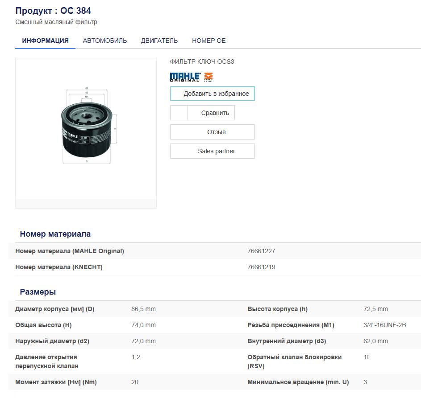Tick the empty box beside Сравнить
Image resolution: width=421 pixels, height=398 pixels.
(179, 113)
